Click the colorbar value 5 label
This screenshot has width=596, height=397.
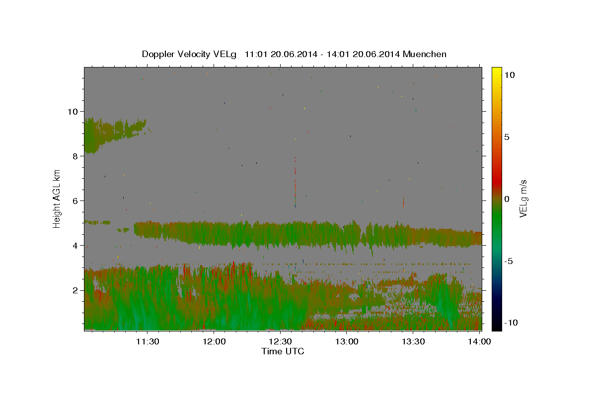click(507, 137)
